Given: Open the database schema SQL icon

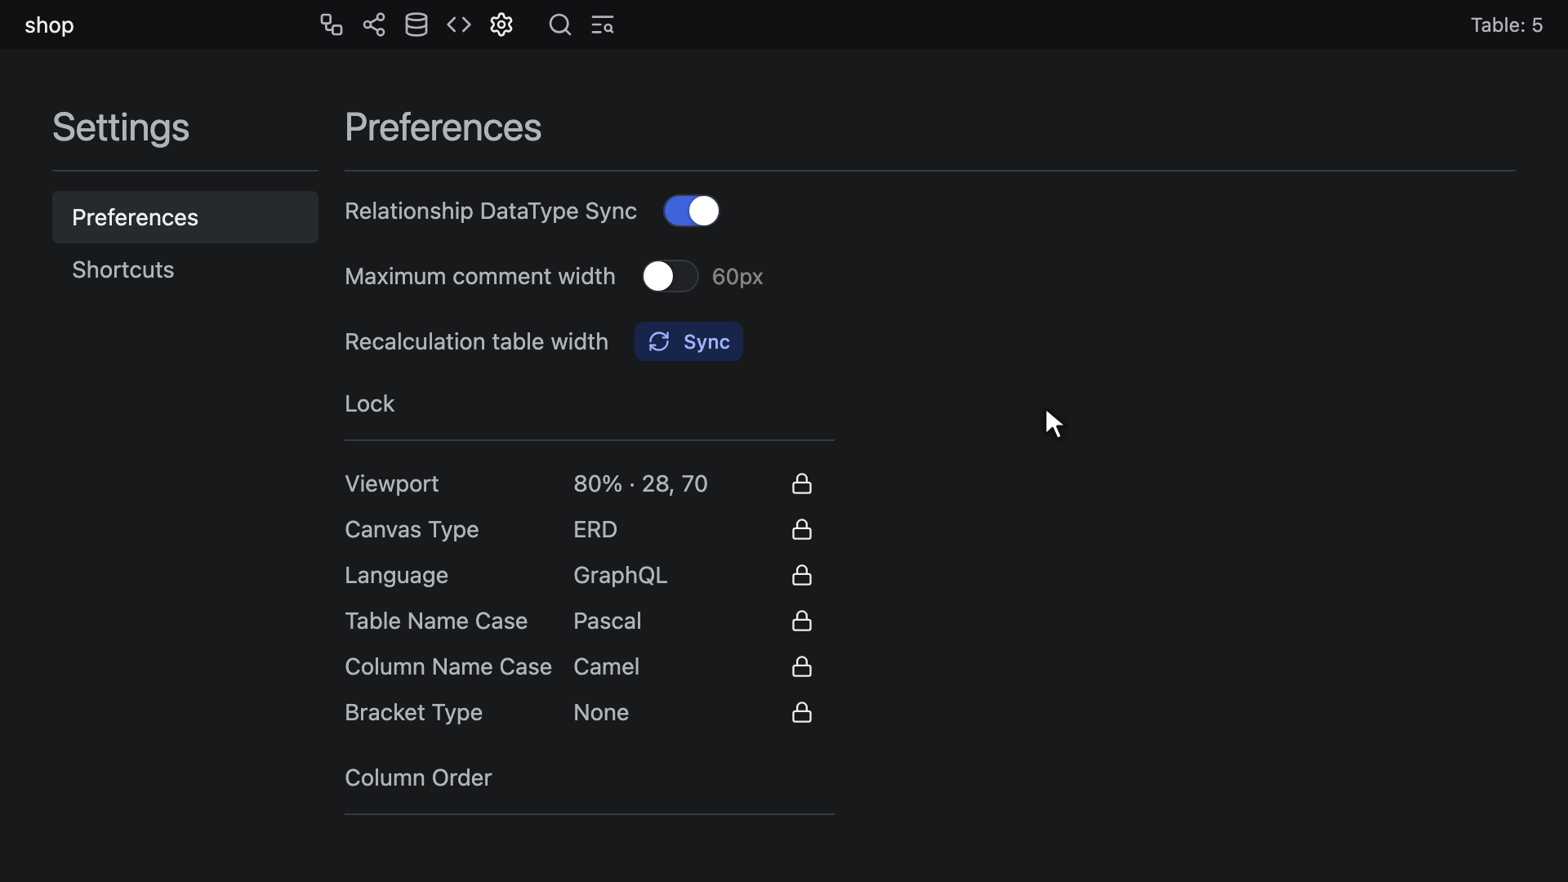Looking at the screenshot, I should coord(416,24).
